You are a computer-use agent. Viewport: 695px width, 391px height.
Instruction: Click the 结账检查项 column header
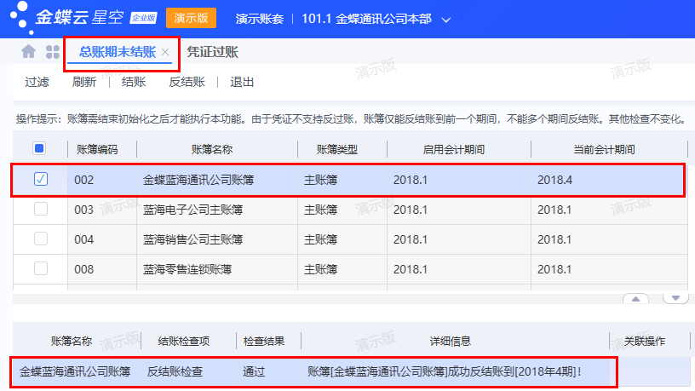[183, 341]
